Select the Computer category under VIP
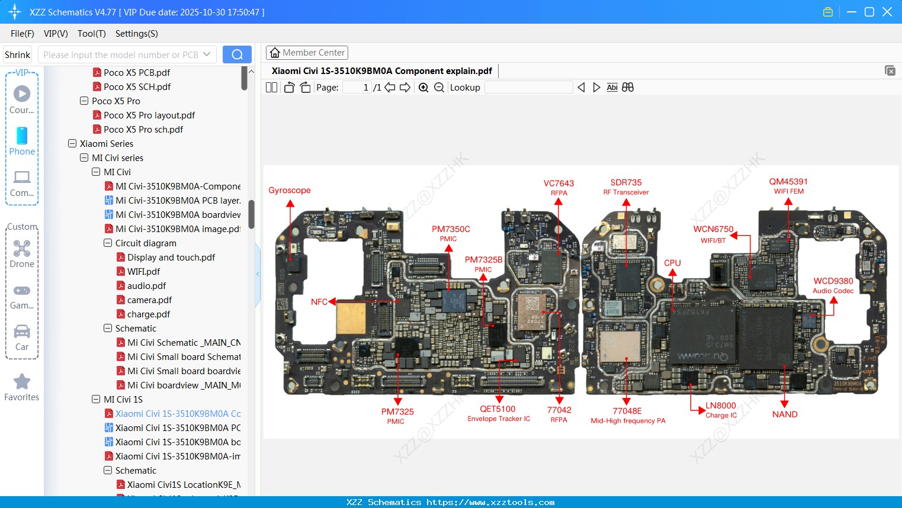Screen dimensions: 902x508 pyautogui.click(x=22, y=184)
